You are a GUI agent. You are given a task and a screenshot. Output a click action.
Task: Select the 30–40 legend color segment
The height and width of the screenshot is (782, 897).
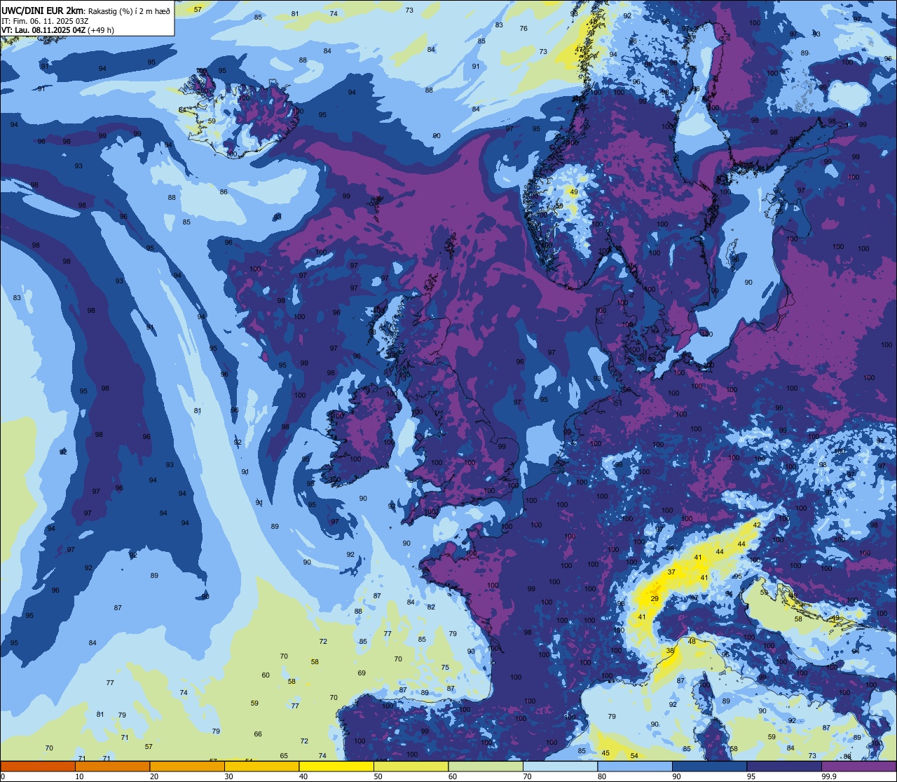[x=261, y=767]
